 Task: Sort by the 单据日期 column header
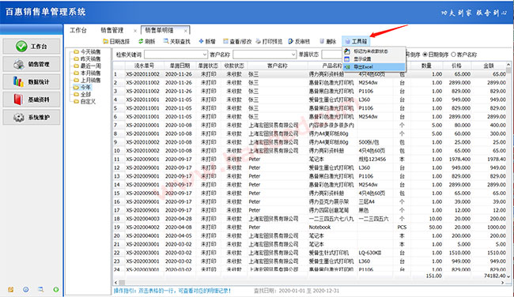click(180, 66)
